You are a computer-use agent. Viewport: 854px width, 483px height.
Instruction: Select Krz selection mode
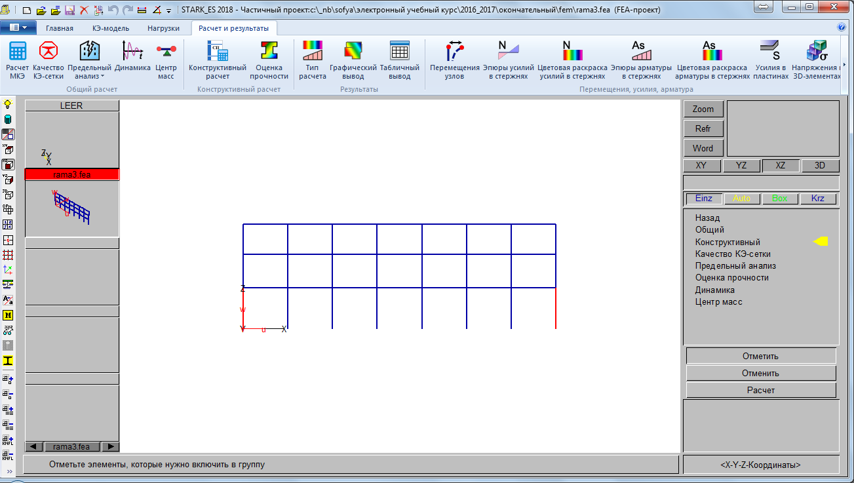(x=818, y=199)
